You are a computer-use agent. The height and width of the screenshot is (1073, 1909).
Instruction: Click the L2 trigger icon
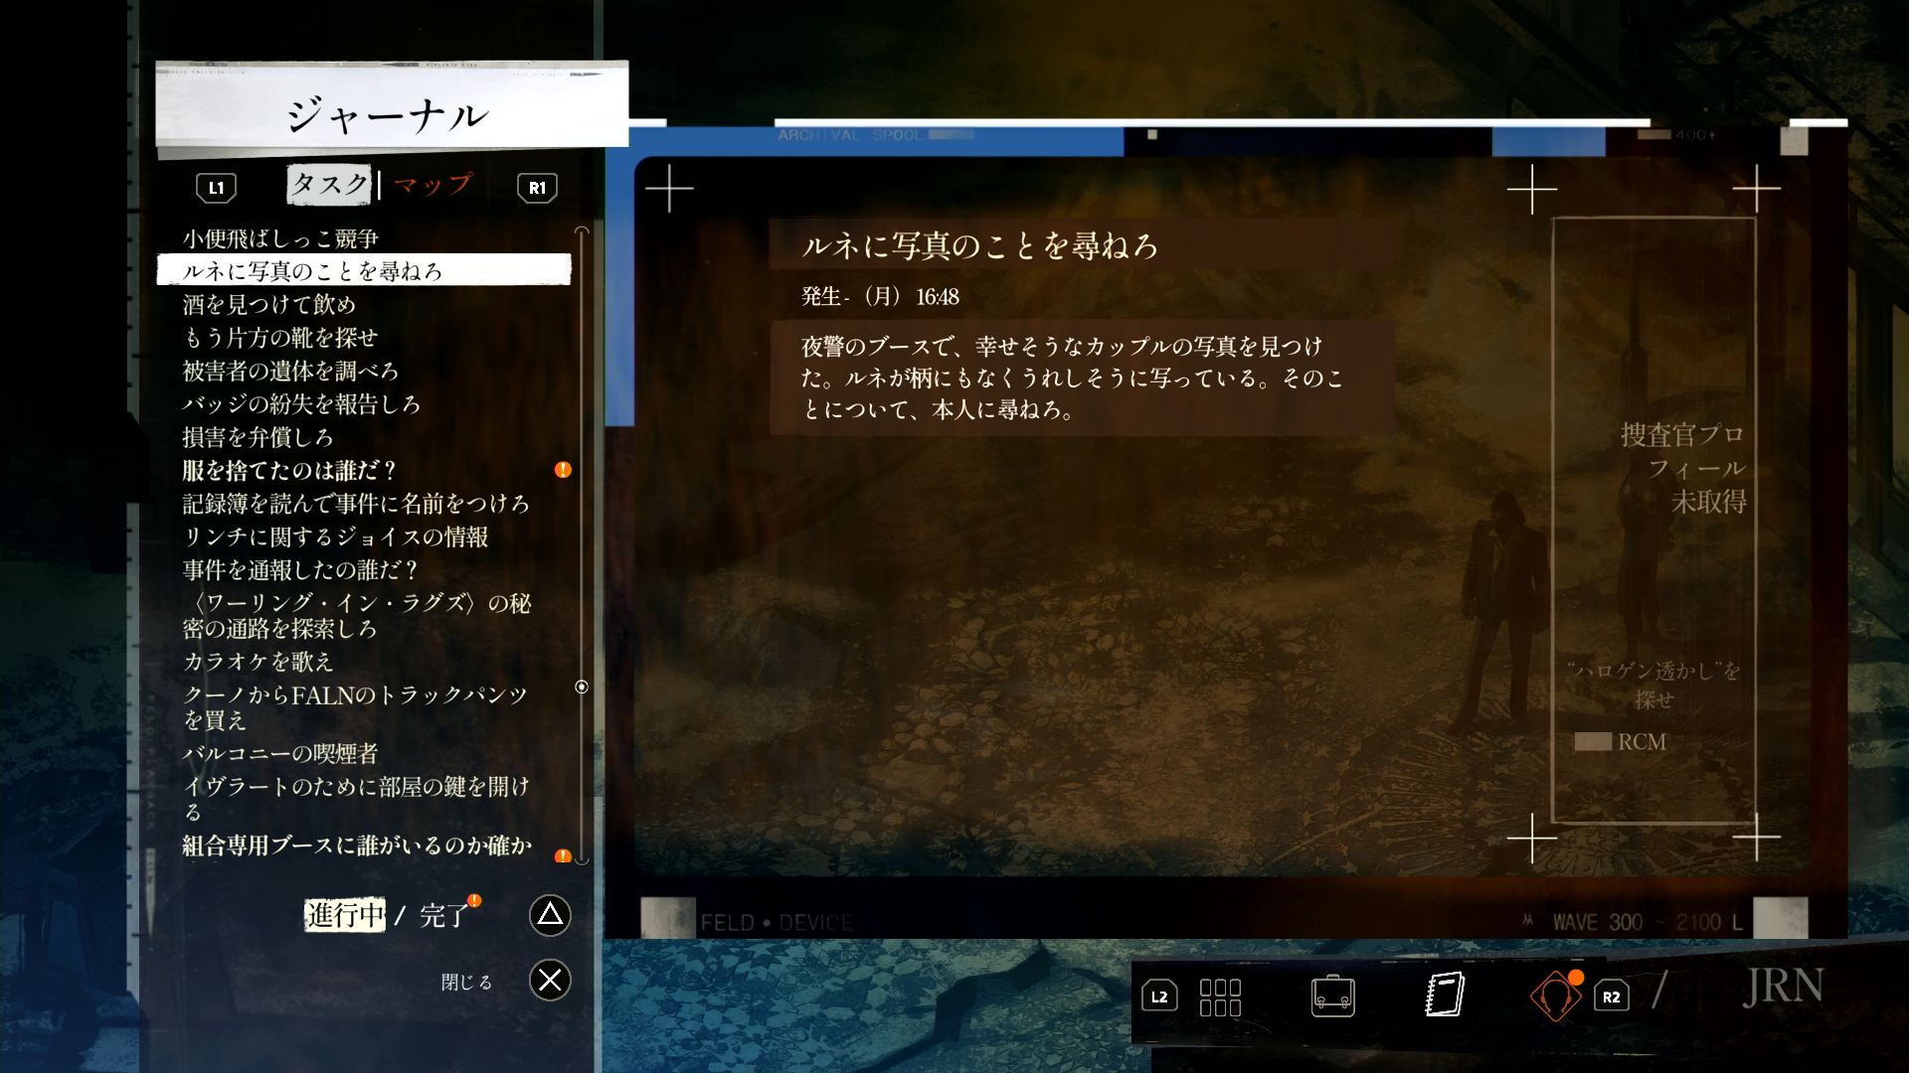[x=1159, y=996]
